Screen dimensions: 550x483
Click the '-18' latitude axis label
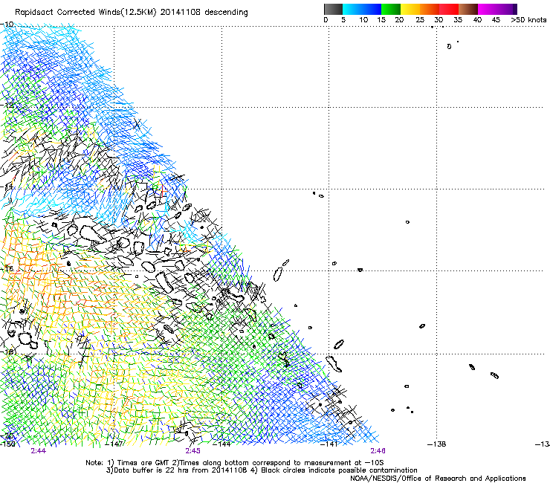[x=7, y=351]
